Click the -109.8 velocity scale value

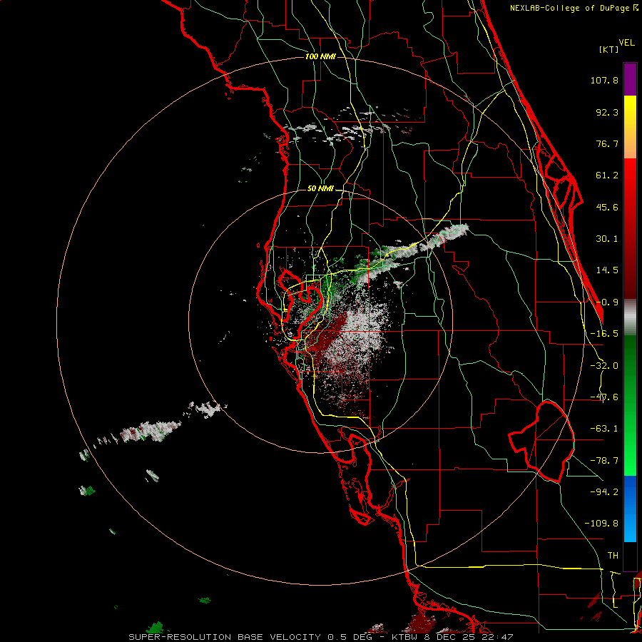click(x=601, y=524)
